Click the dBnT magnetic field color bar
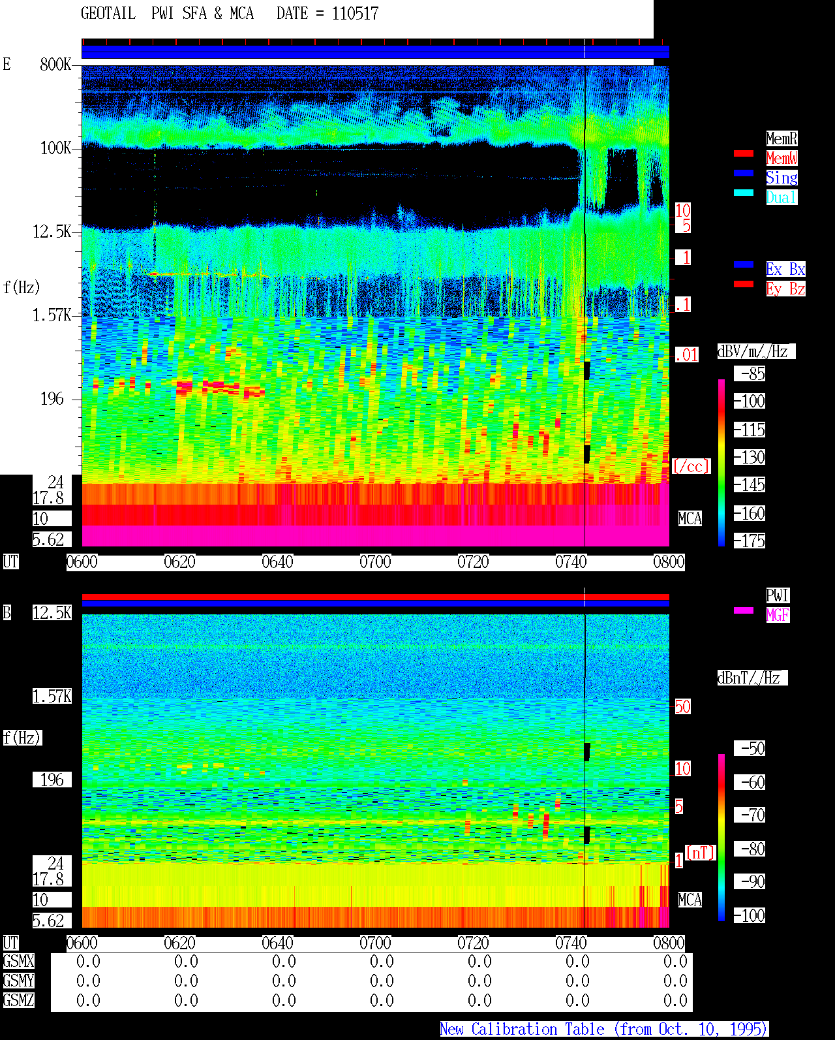Viewport: 835px width, 1040px height. point(721,838)
